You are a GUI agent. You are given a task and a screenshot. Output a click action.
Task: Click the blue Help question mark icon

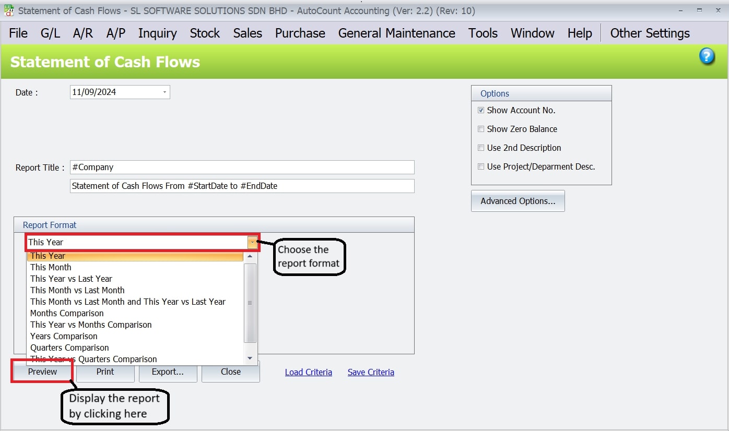tap(707, 56)
